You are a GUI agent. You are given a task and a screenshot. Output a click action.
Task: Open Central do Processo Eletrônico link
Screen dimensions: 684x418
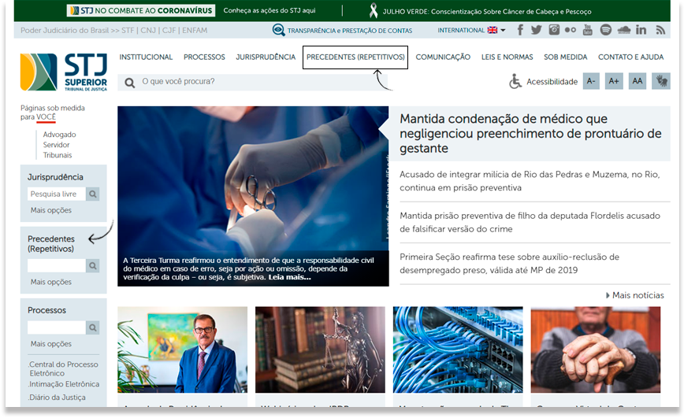[64, 368]
